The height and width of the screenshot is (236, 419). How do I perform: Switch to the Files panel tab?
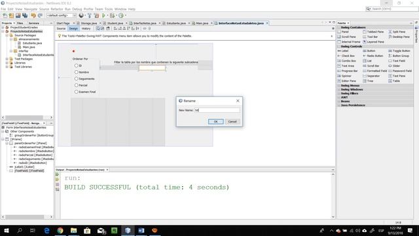(x=20, y=24)
